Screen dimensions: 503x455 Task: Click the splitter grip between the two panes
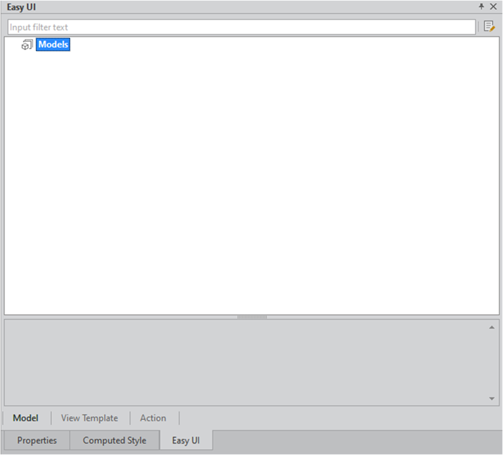(x=251, y=317)
